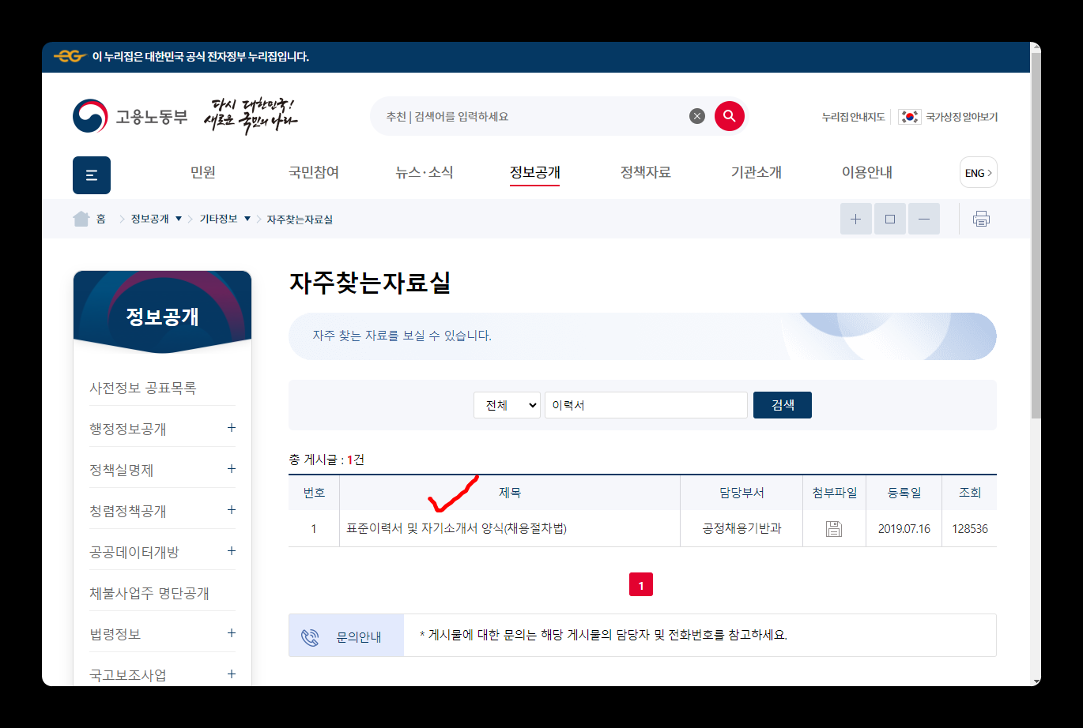1083x728 pixels.
Task: Expand 기타정보 breadcrumb dropdown arrow
Action: tap(247, 219)
